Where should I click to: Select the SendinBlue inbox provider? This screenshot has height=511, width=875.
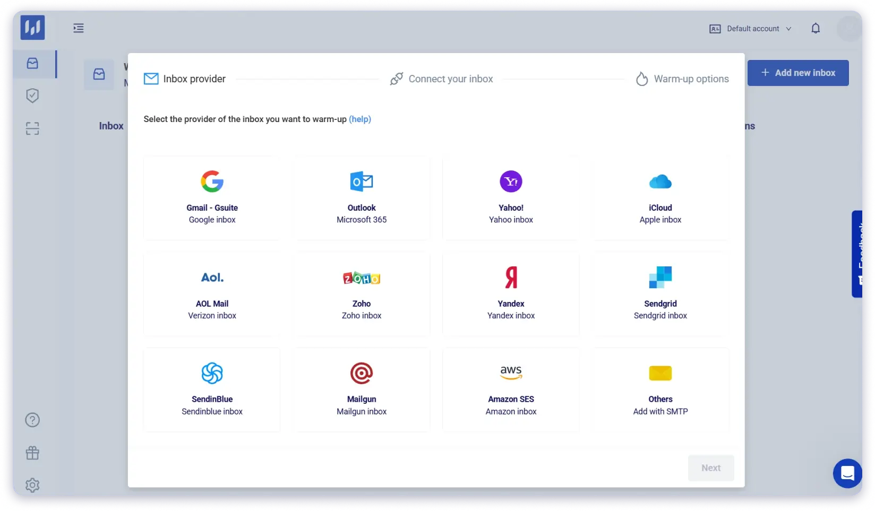tap(212, 389)
